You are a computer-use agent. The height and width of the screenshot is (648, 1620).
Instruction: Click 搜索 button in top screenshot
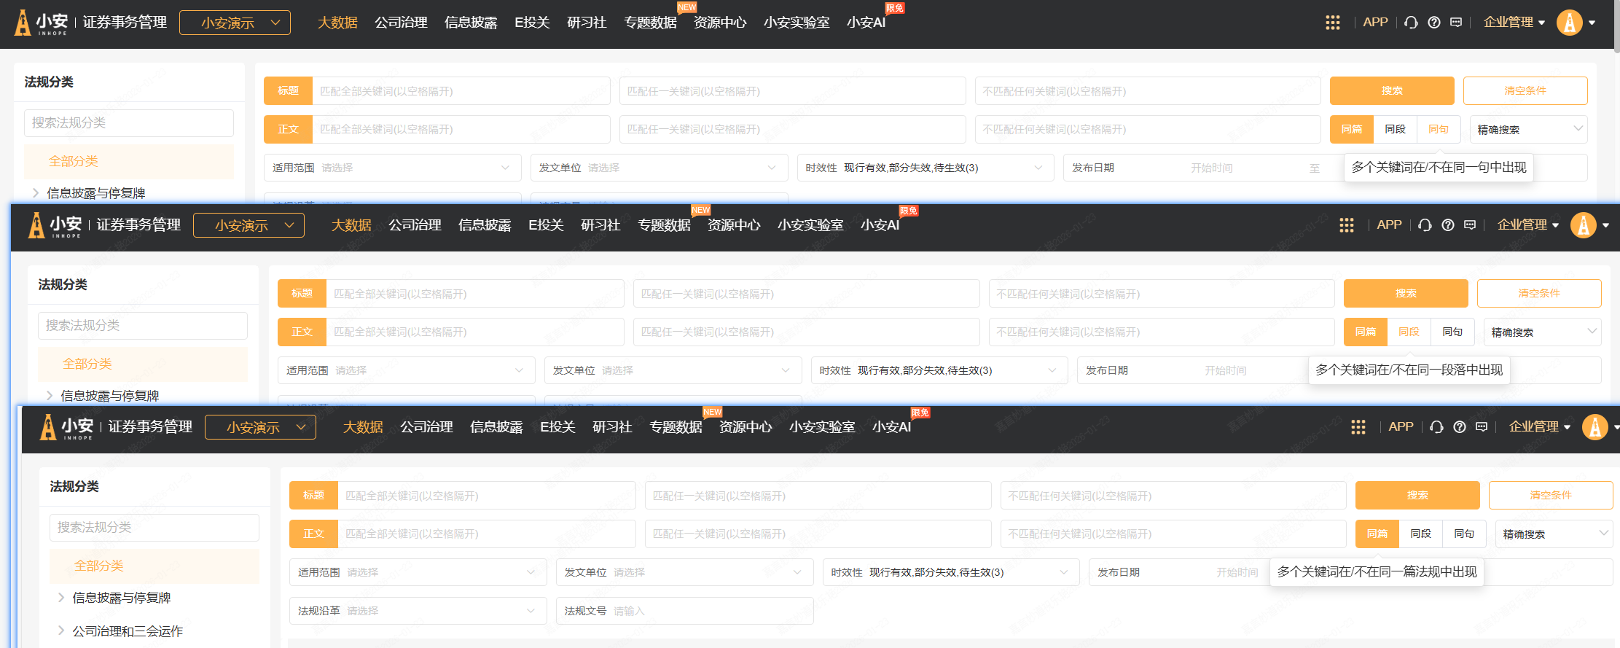(1392, 90)
